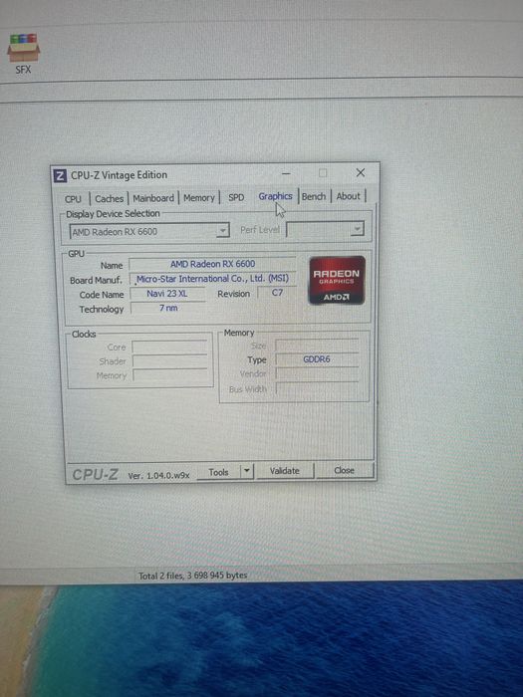Click the Radeon Graphics logo badge
This screenshot has height=697, width=523.
click(337, 280)
